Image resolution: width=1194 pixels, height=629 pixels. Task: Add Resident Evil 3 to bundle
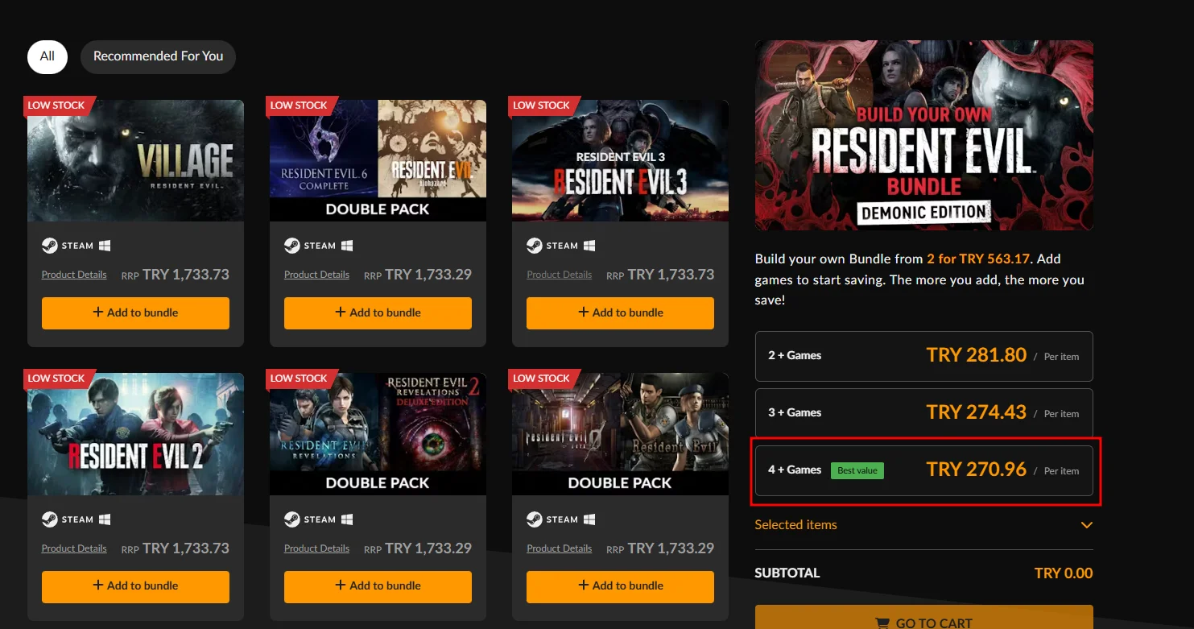[x=620, y=312]
